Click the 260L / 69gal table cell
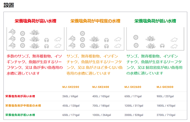190x122 pixels. [x=70, y=96]
